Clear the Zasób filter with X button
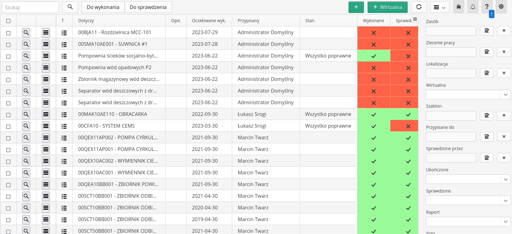 coord(504,31)
